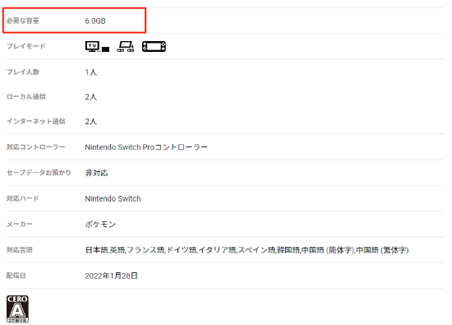Click the TV mode play icon

[x=97, y=46]
